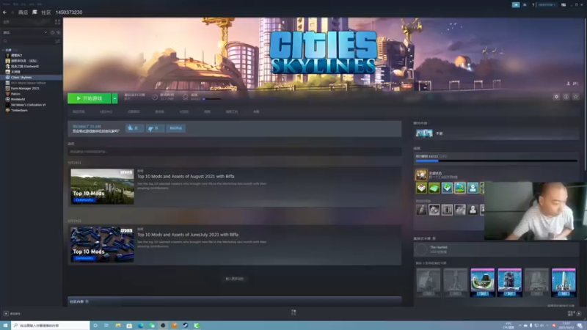Viewport: 587px width, 330px height.
Task: Expand the system tray hidden icons
Action: tap(519, 326)
